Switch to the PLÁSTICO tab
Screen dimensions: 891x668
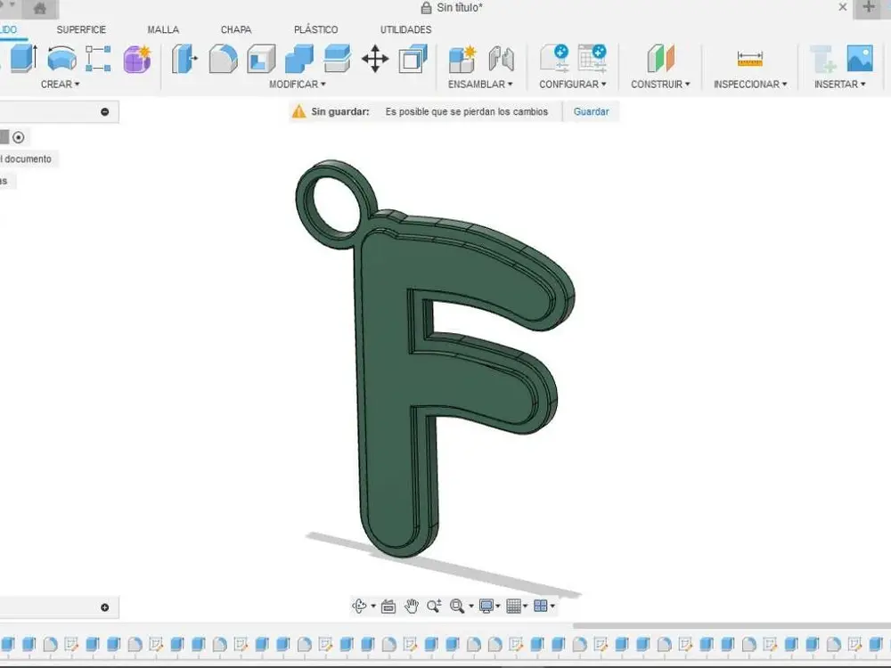[x=316, y=29]
